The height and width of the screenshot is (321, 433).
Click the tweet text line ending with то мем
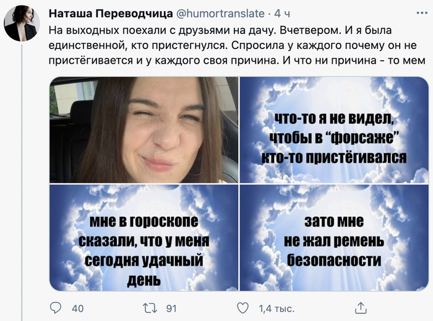tap(237, 60)
